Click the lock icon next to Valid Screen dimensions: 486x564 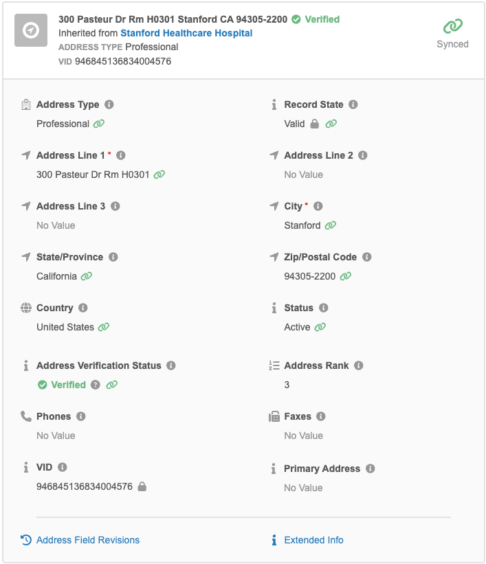315,124
